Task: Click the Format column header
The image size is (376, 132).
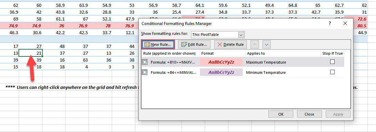Action: (207, 53)
